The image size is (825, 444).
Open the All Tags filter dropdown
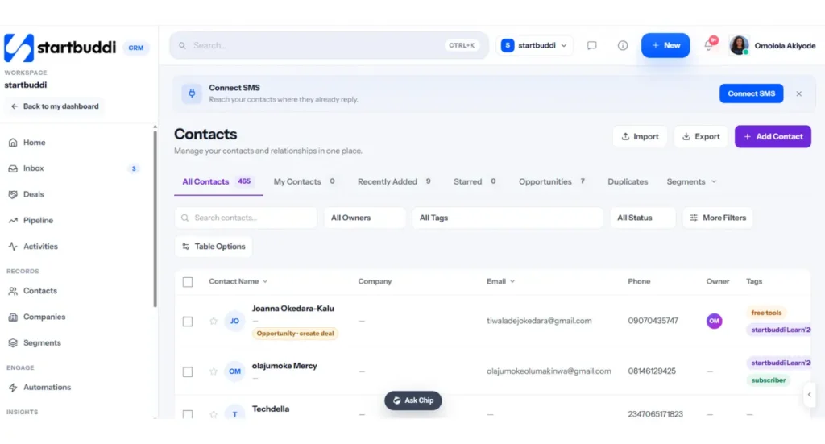point(508,218)
